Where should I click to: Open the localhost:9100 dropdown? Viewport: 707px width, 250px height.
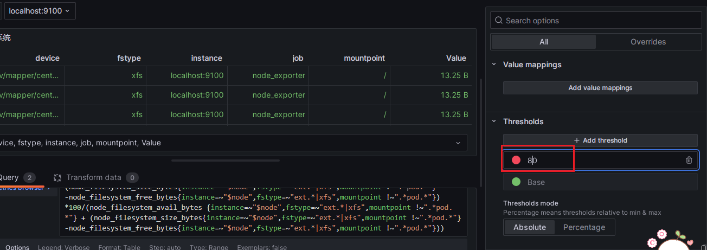tap(40, 11)
